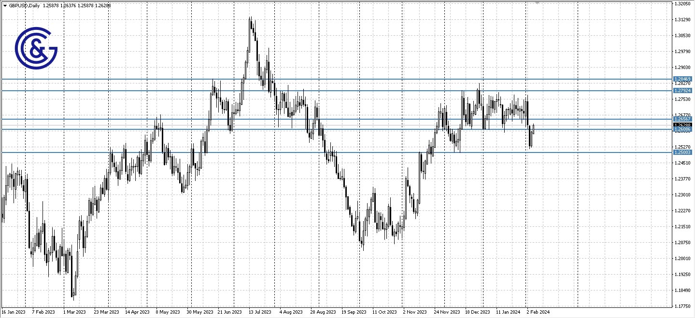Select the lowest horizontal support line

point(338,152)
